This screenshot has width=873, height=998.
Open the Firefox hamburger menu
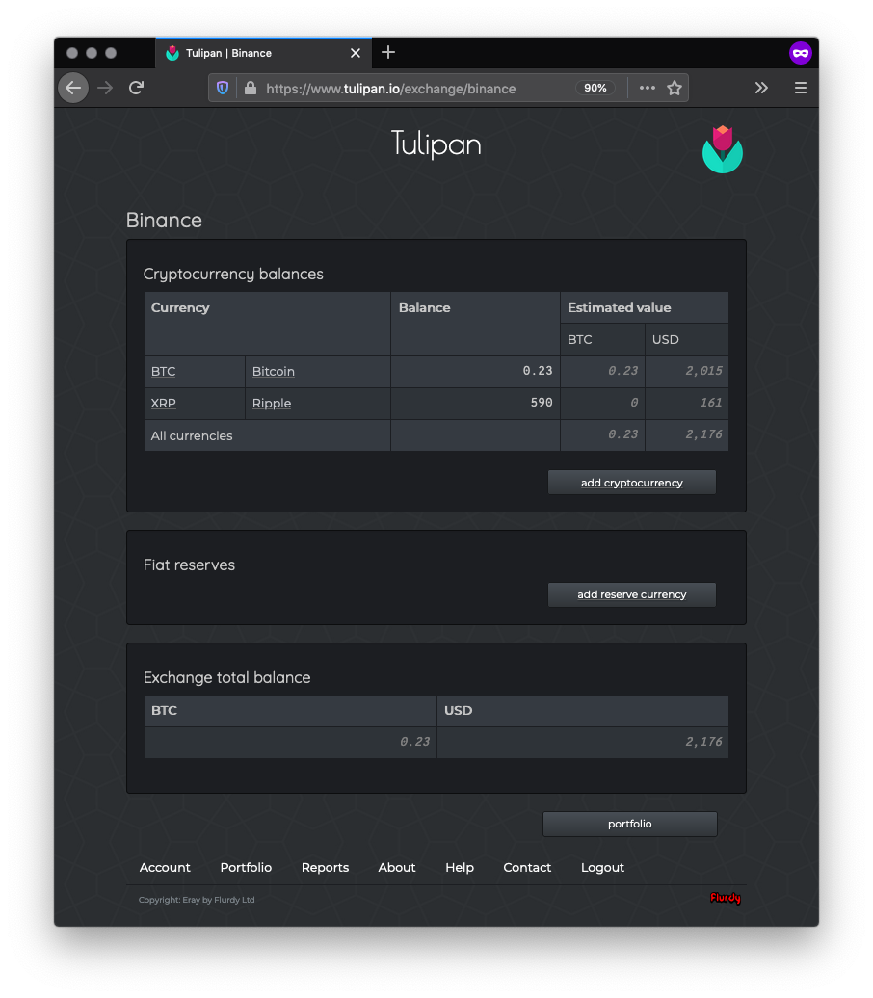(x=801, y=88)
